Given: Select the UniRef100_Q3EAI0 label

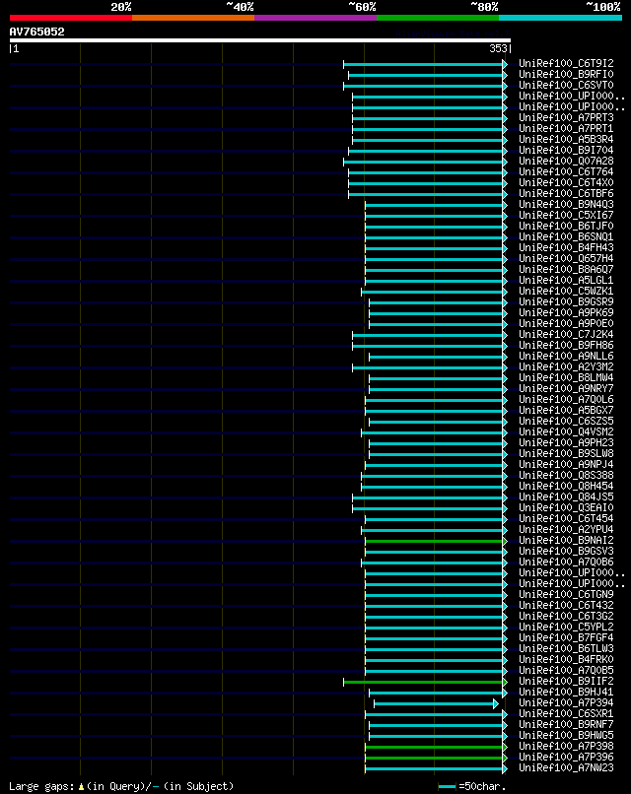Looking at the screenshot, I should (x=566, y=508).
